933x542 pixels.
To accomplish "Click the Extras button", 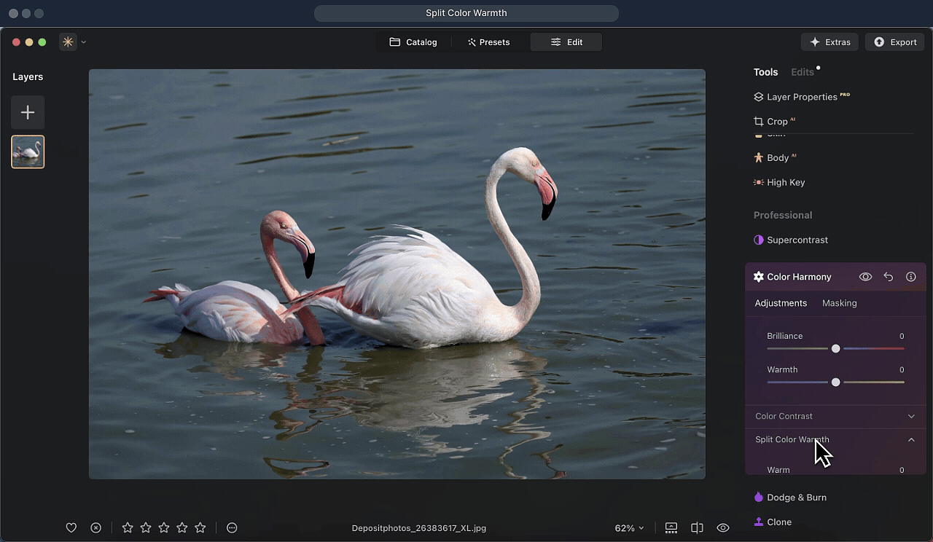I will tap(829, 42).
